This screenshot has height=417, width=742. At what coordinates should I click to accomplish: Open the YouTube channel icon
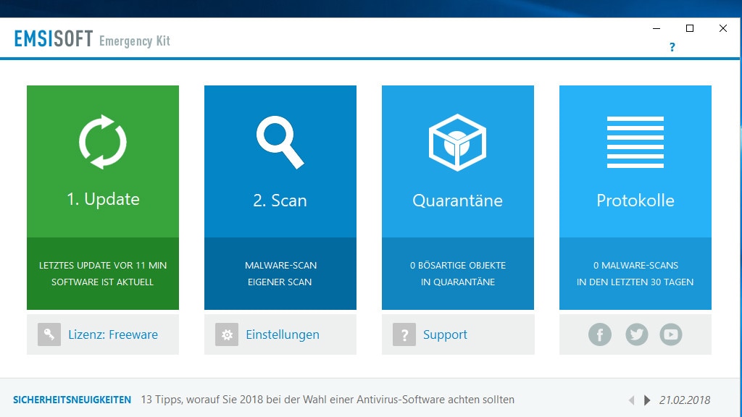670,334
